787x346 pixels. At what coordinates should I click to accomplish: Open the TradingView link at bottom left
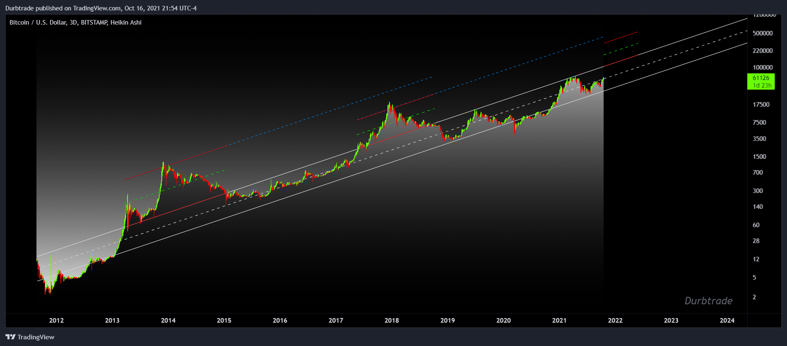(x=30, y=337)
